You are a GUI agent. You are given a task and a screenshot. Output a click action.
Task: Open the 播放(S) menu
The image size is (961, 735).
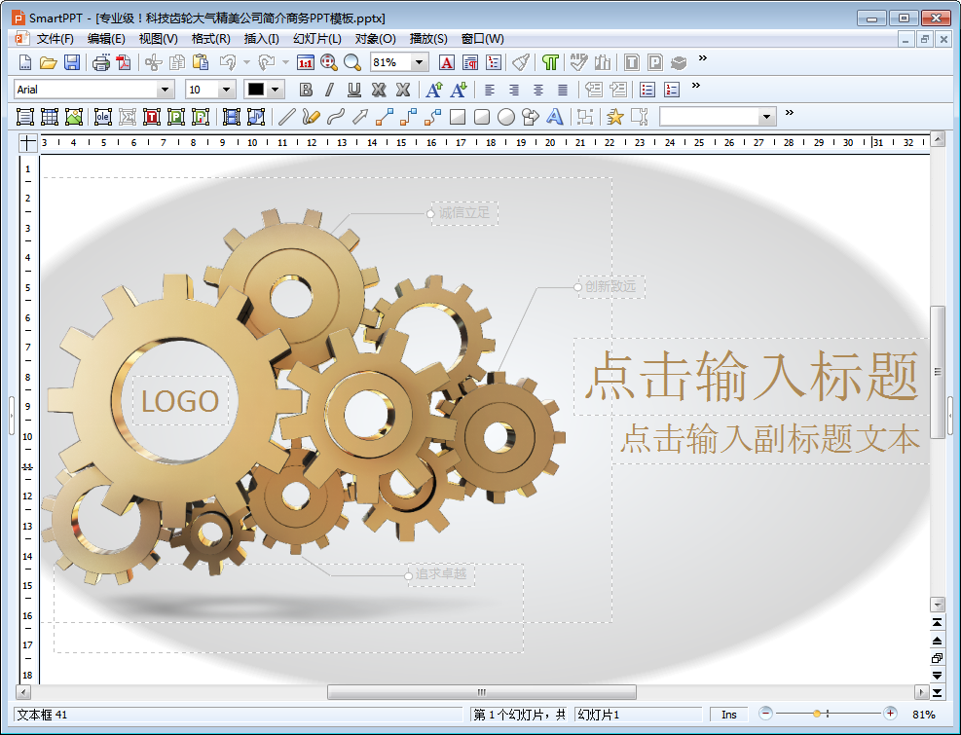[428, 39]
